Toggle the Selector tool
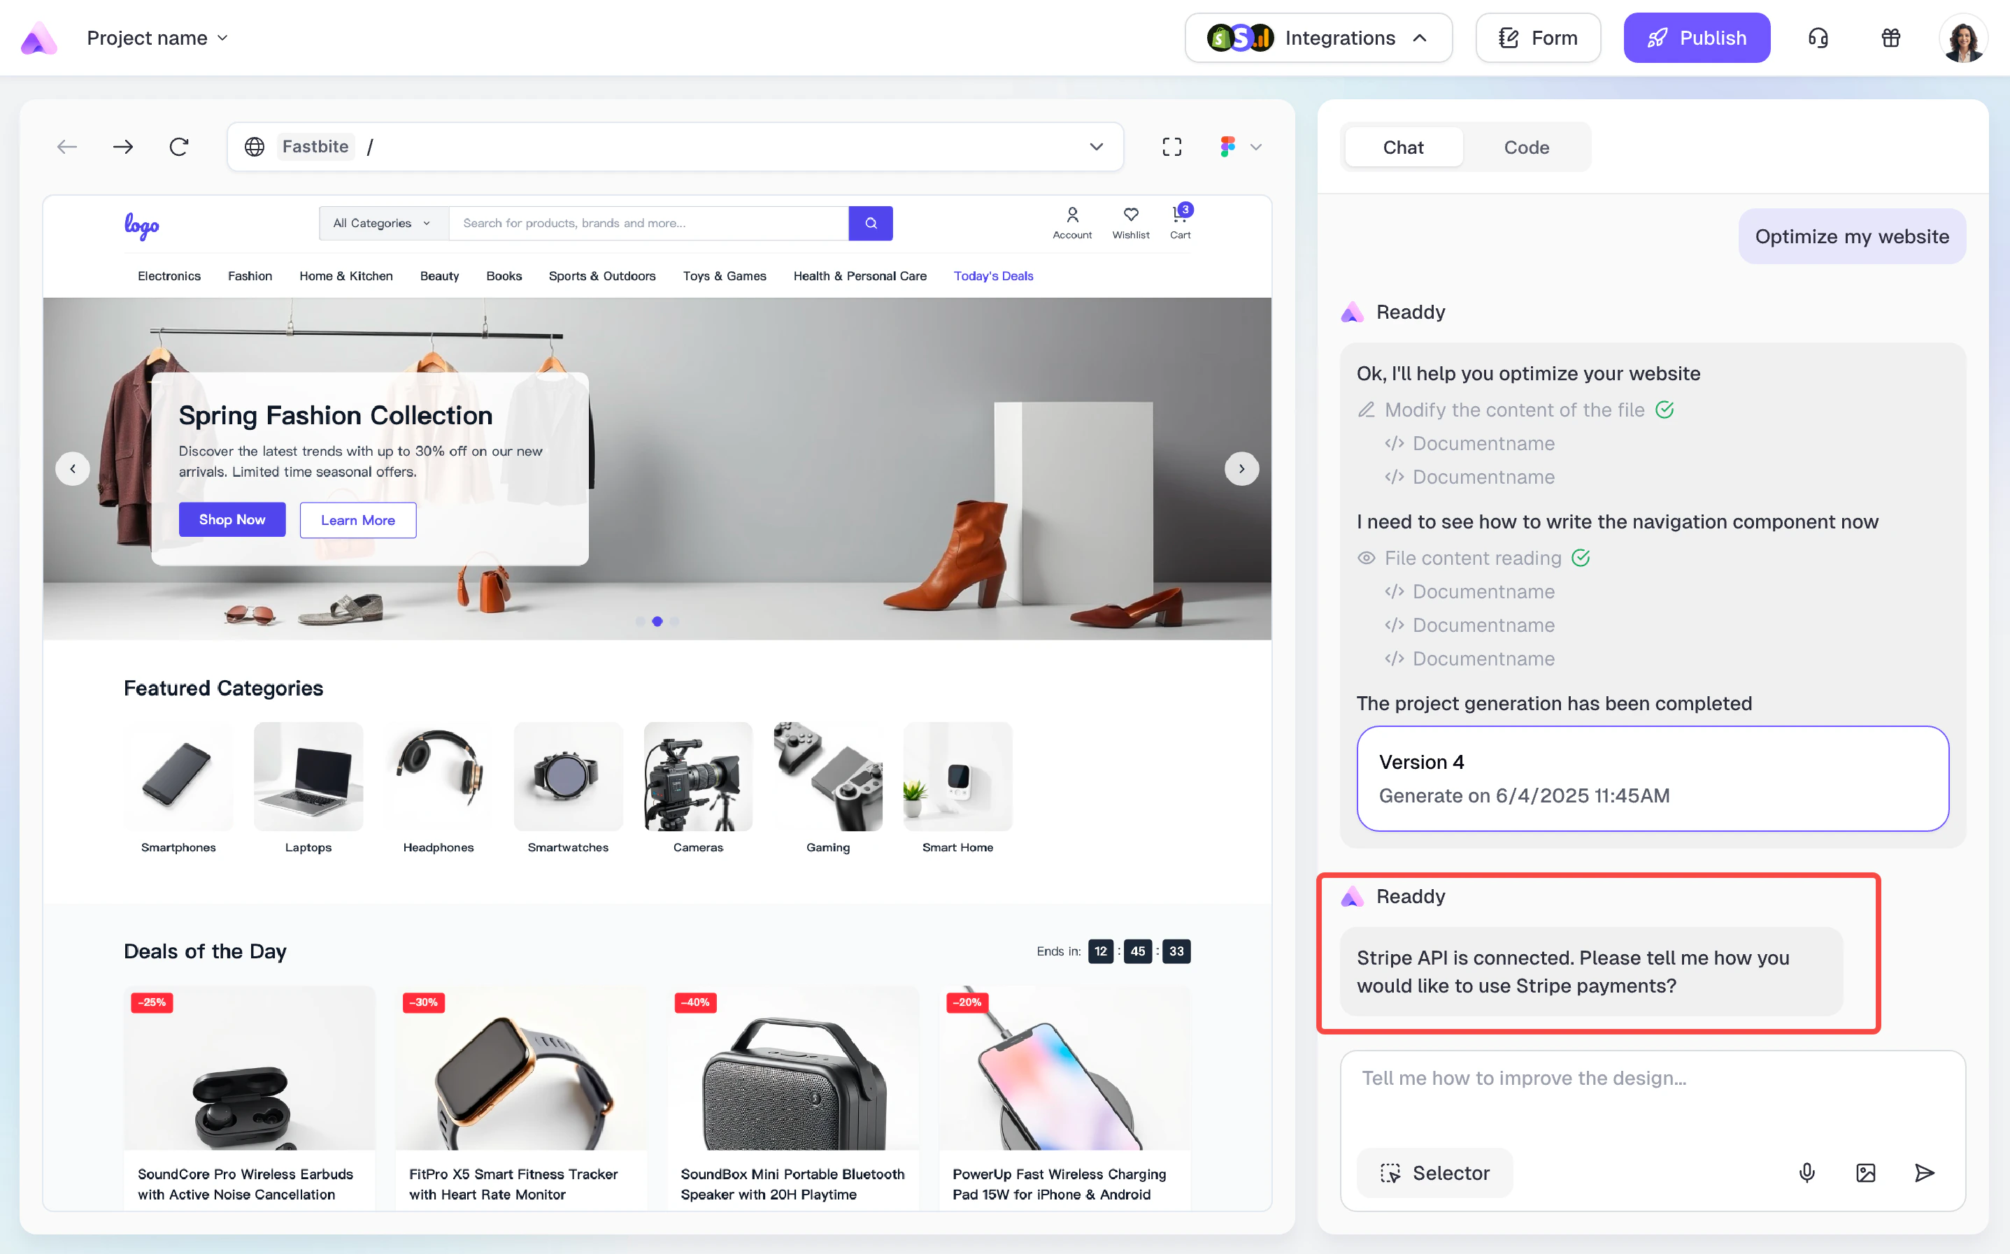The image size is (2010, 1254). (1434, 1172)
